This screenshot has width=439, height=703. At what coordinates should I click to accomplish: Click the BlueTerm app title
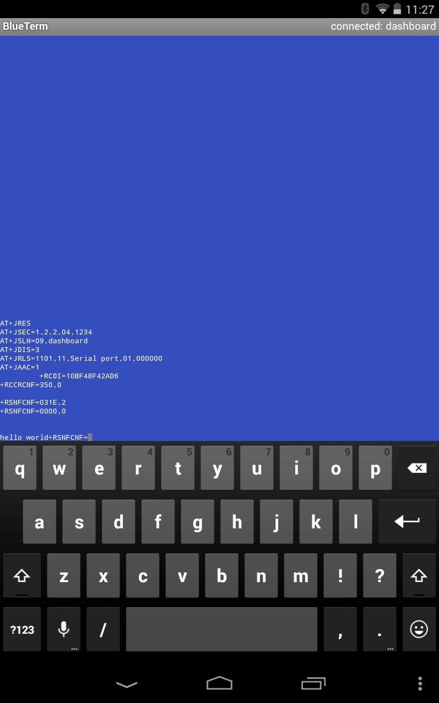[x=25, y=26]
